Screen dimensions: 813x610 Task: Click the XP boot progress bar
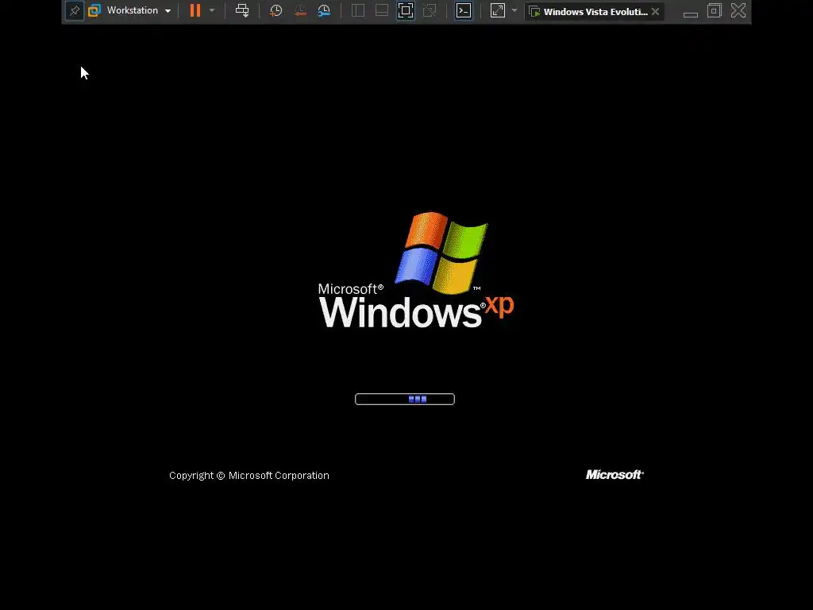coord(405,399)
